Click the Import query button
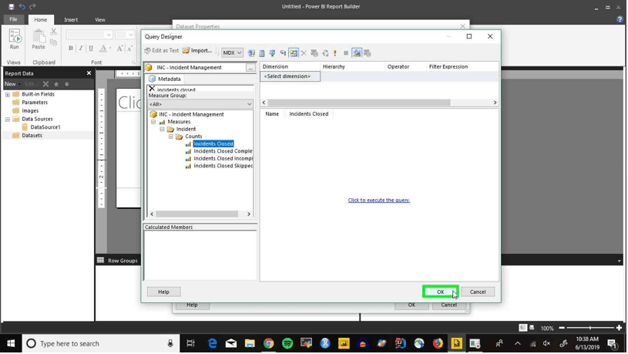This screenshot has width=628, height=354. pyautogui.click(x=197, y=50)
